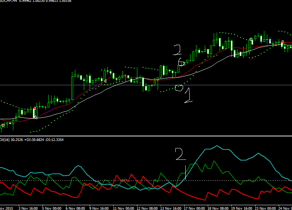292x210 pixels.
Task: Click the handwritten "1" below the circled dot
Action: pyautogui.click(x=188, y=96)
